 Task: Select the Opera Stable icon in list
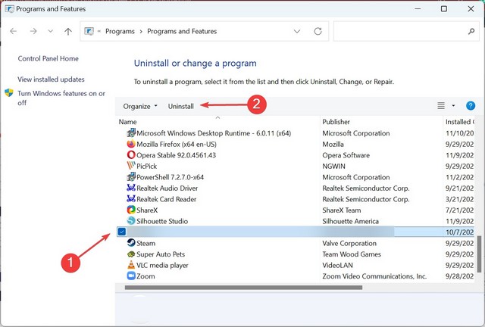[x=131, y=155]
